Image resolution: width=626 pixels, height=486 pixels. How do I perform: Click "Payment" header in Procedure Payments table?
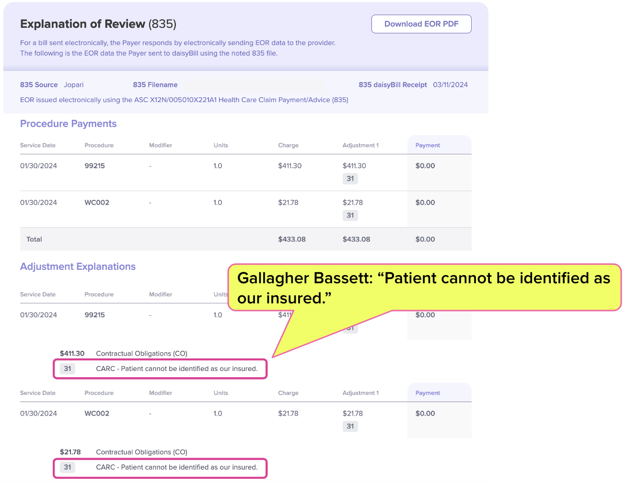click(428, 145)
